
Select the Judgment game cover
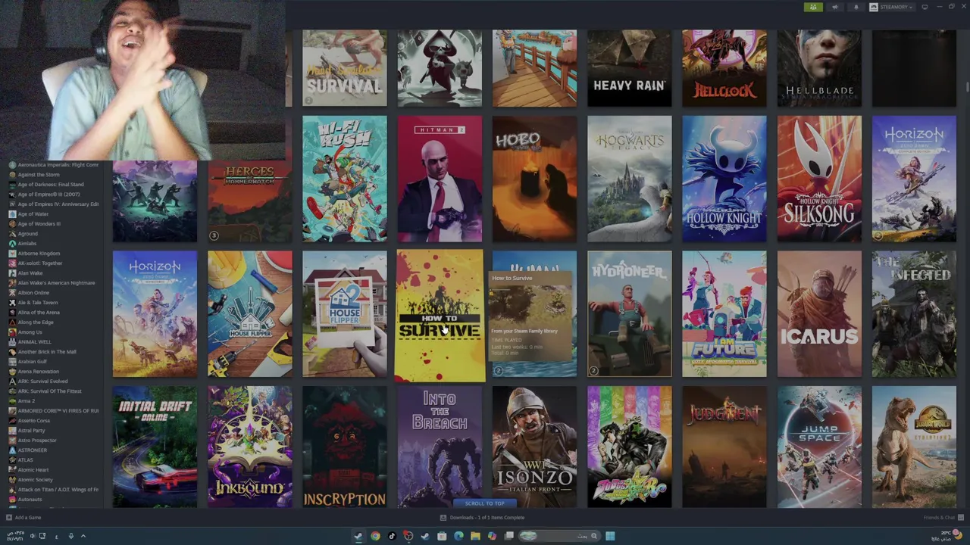724,447
